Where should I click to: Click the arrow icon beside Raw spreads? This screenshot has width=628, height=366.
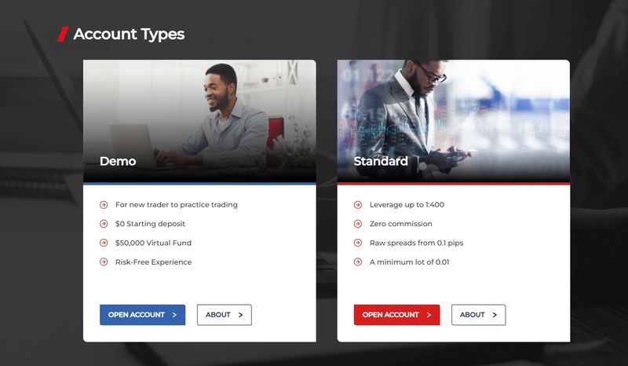click(358, 243)
